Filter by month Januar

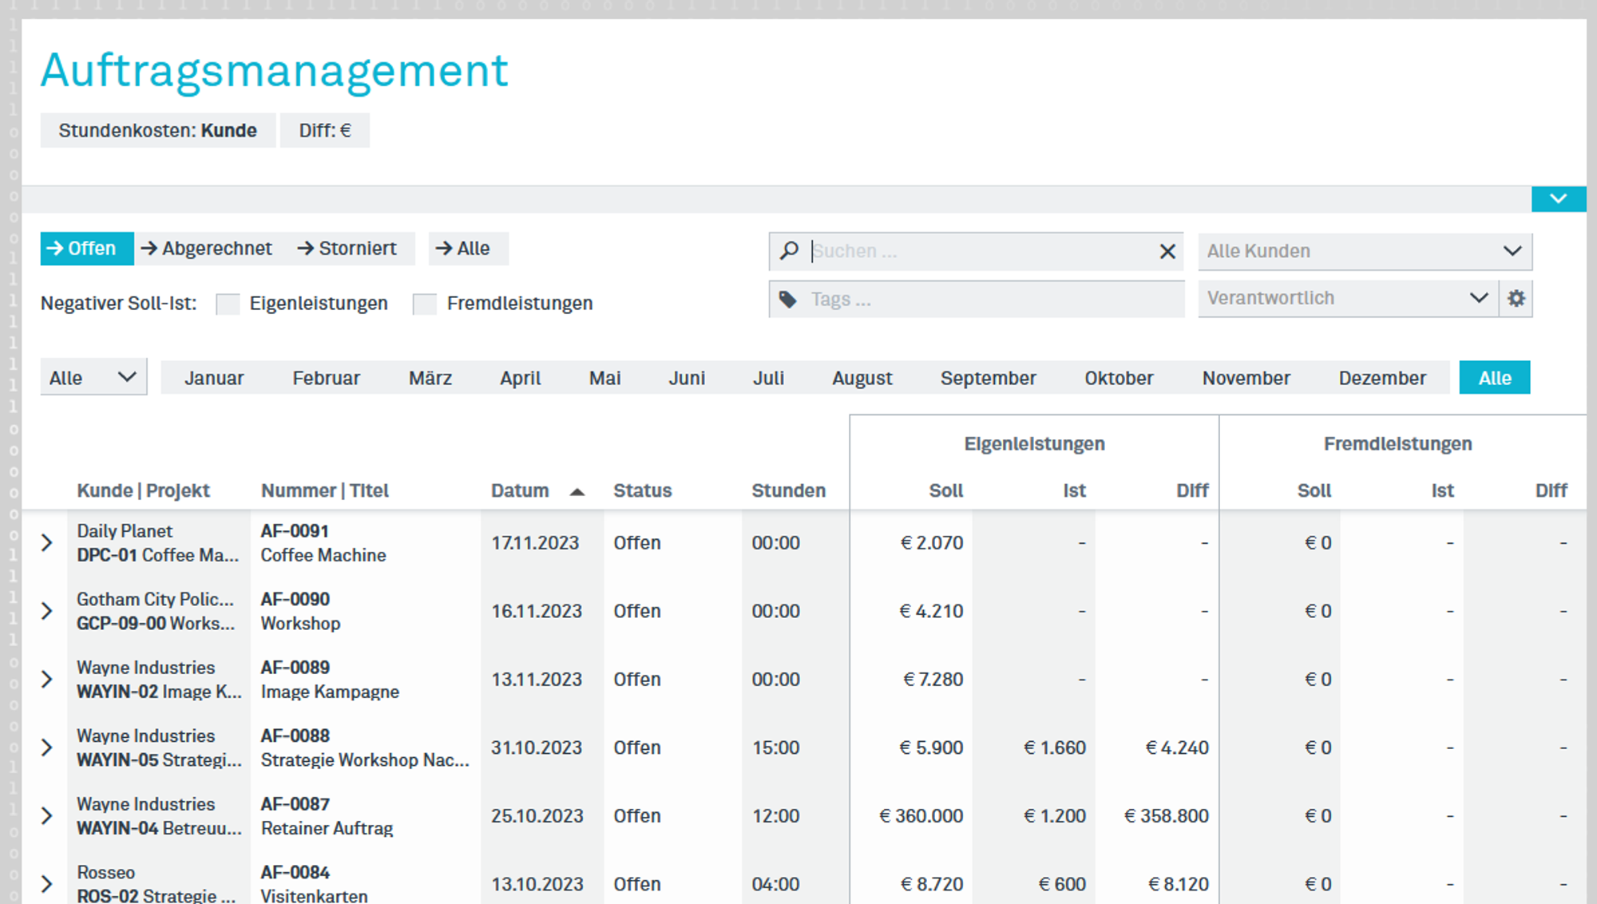[214, 378]
